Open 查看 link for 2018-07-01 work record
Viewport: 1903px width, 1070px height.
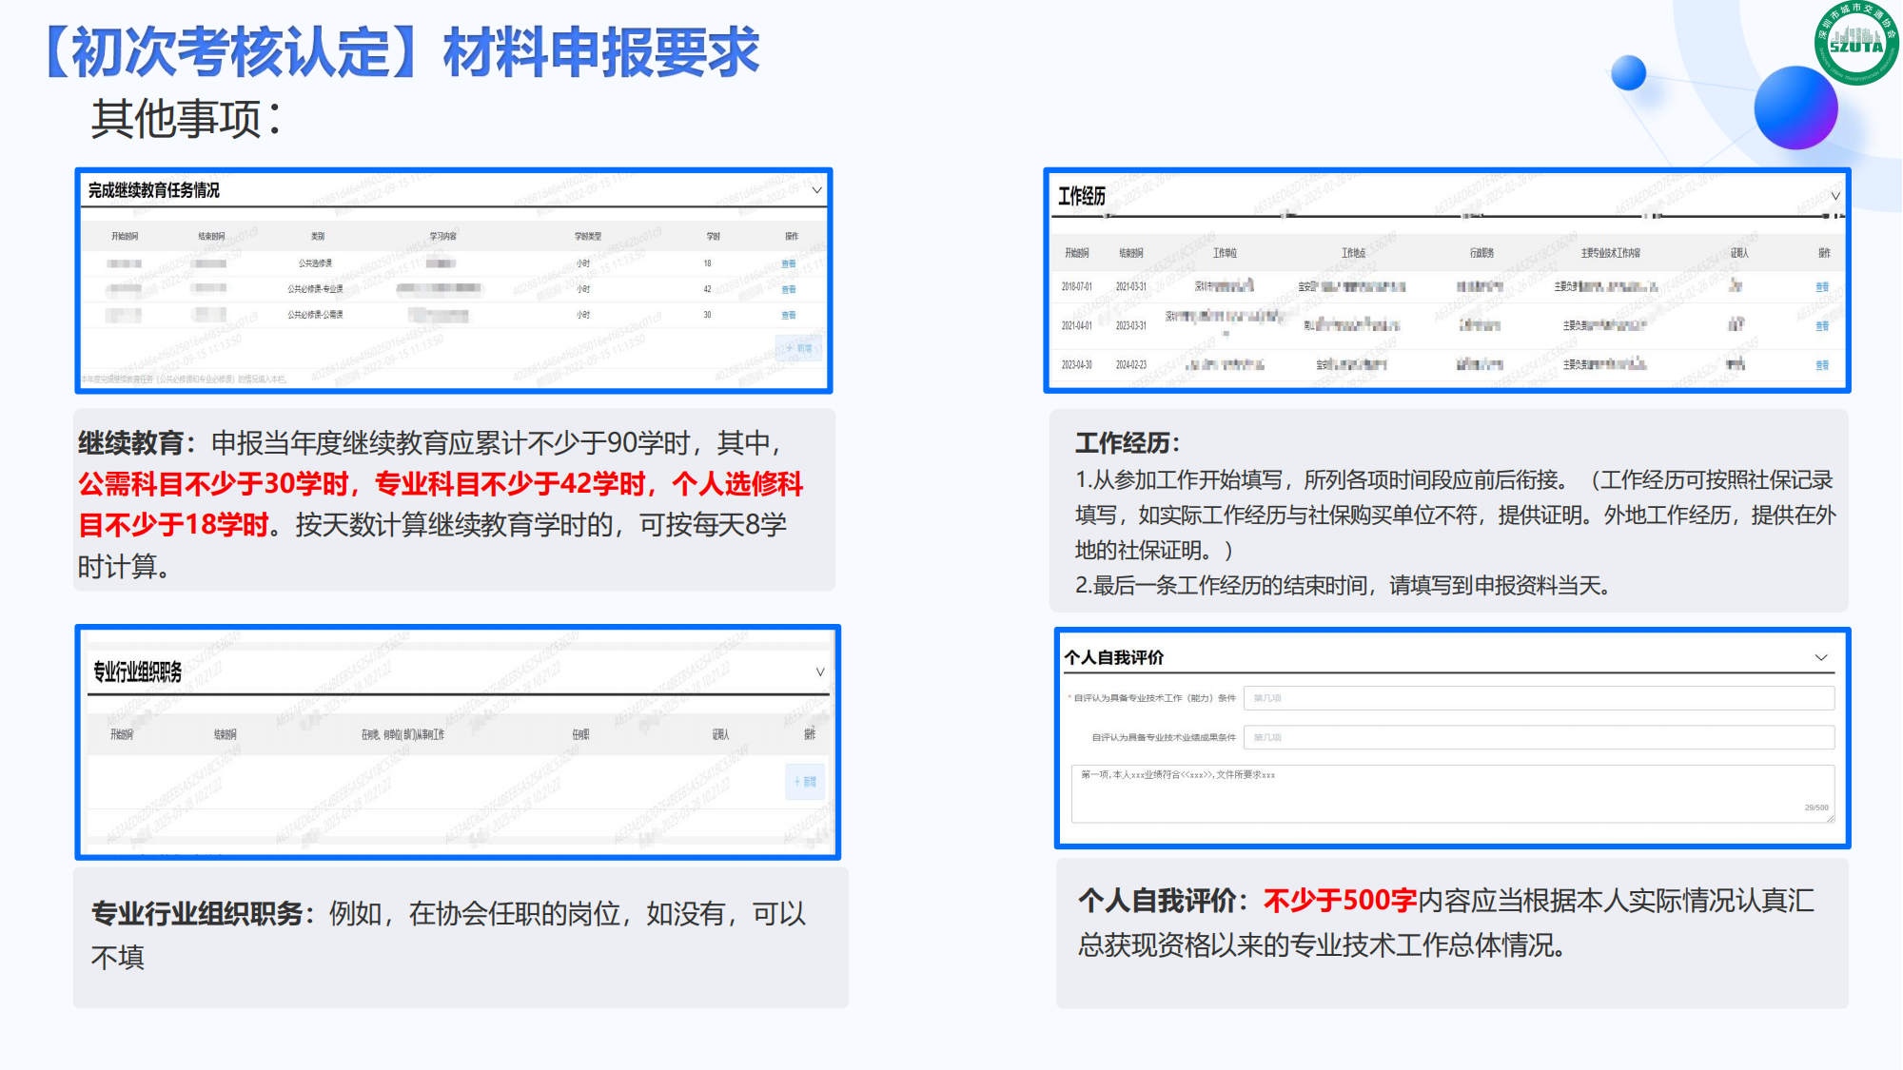click(x=1822, y=286)
